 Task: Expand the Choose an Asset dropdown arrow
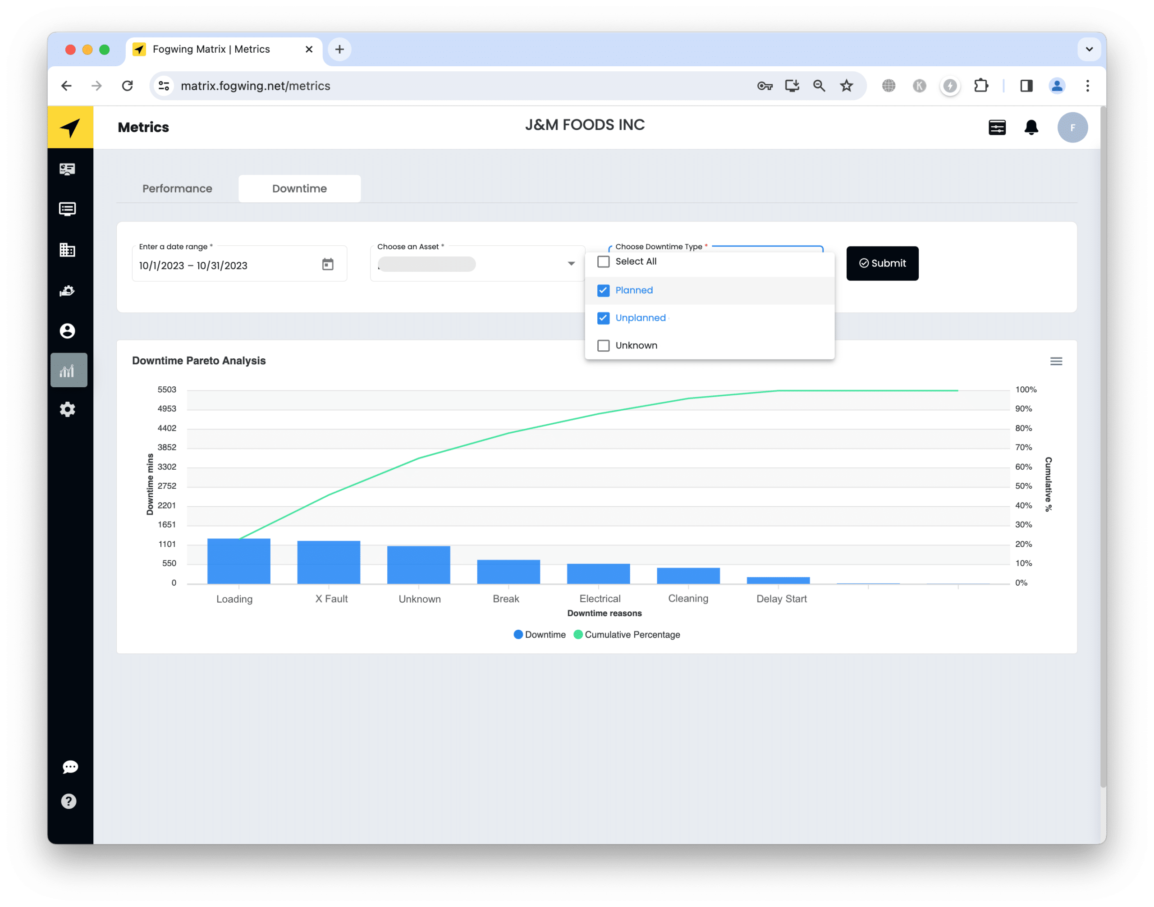572,264
